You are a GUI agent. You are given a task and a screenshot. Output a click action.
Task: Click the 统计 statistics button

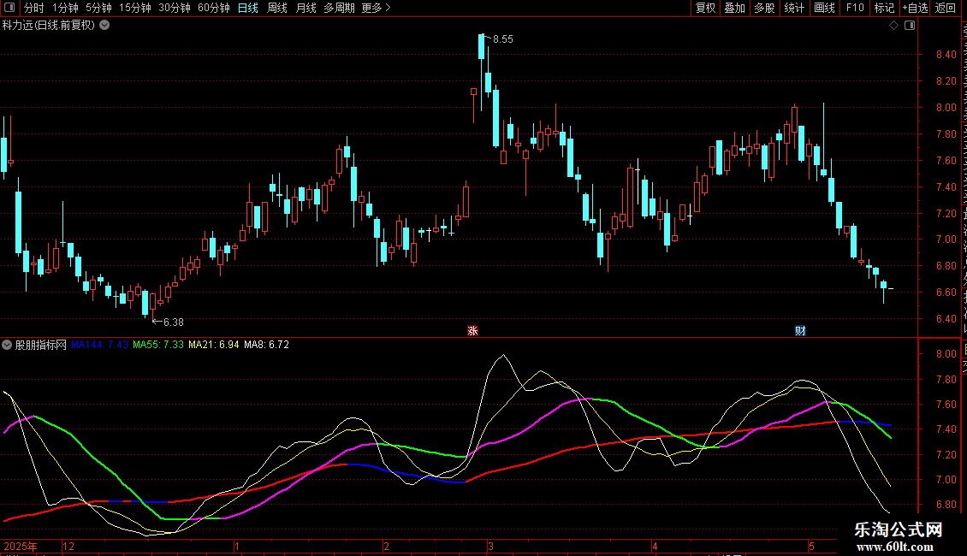794,8
